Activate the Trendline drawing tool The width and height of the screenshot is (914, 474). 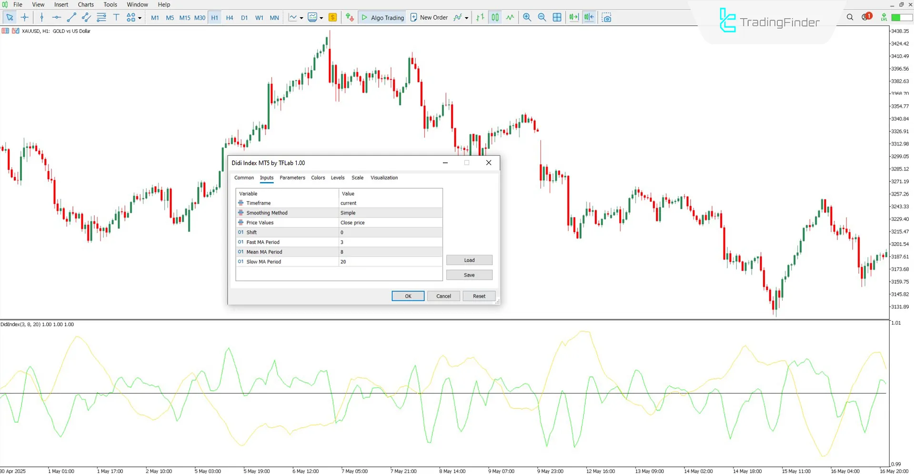71,17
